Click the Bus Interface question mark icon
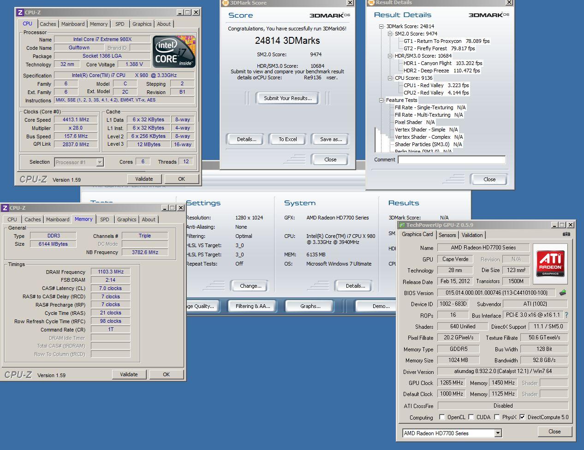This screenshot has width=584, height=450. pos(566,315)
